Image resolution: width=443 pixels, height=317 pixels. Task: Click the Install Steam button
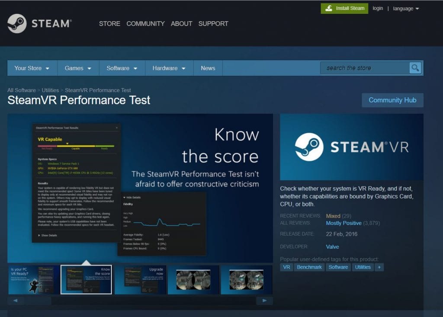point(344,9)
